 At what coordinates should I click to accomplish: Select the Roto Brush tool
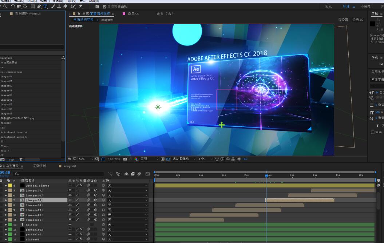tap(73, 6)
